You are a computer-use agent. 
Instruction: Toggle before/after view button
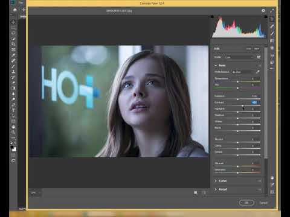(195, 192)
